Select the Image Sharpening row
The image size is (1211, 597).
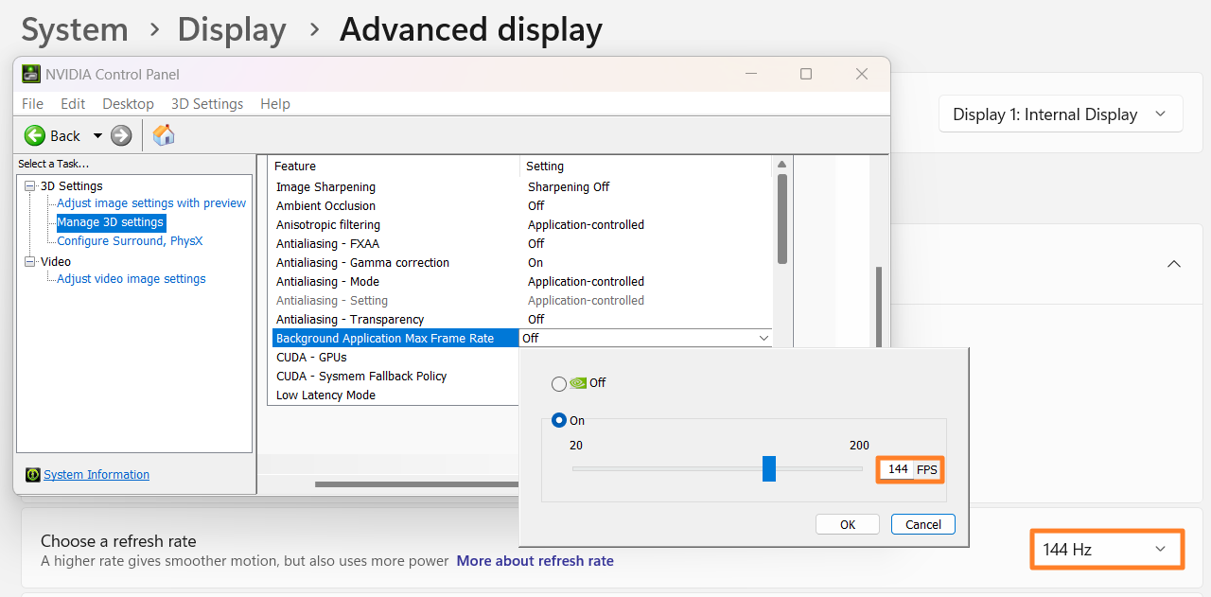tap(520, 187)
